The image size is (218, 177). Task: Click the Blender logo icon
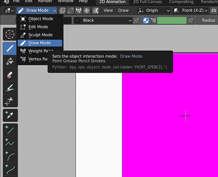click(x=7, y=1)
